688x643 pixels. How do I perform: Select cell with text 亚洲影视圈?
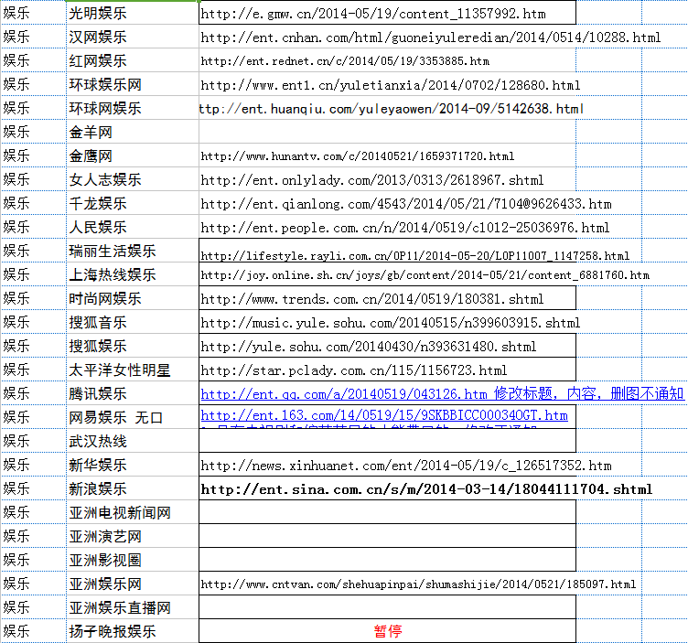pos(133,559)
